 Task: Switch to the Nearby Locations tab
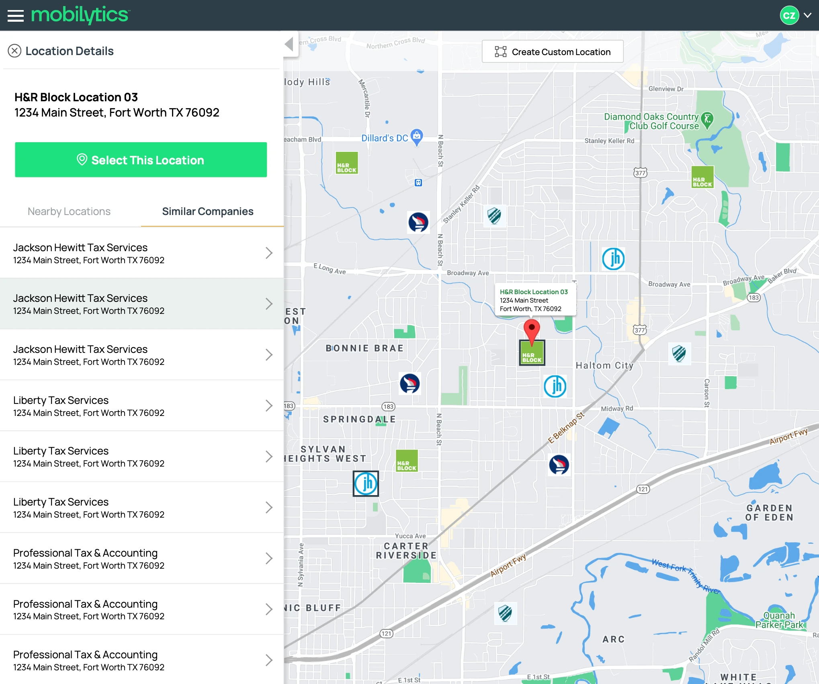click(69, 211)
